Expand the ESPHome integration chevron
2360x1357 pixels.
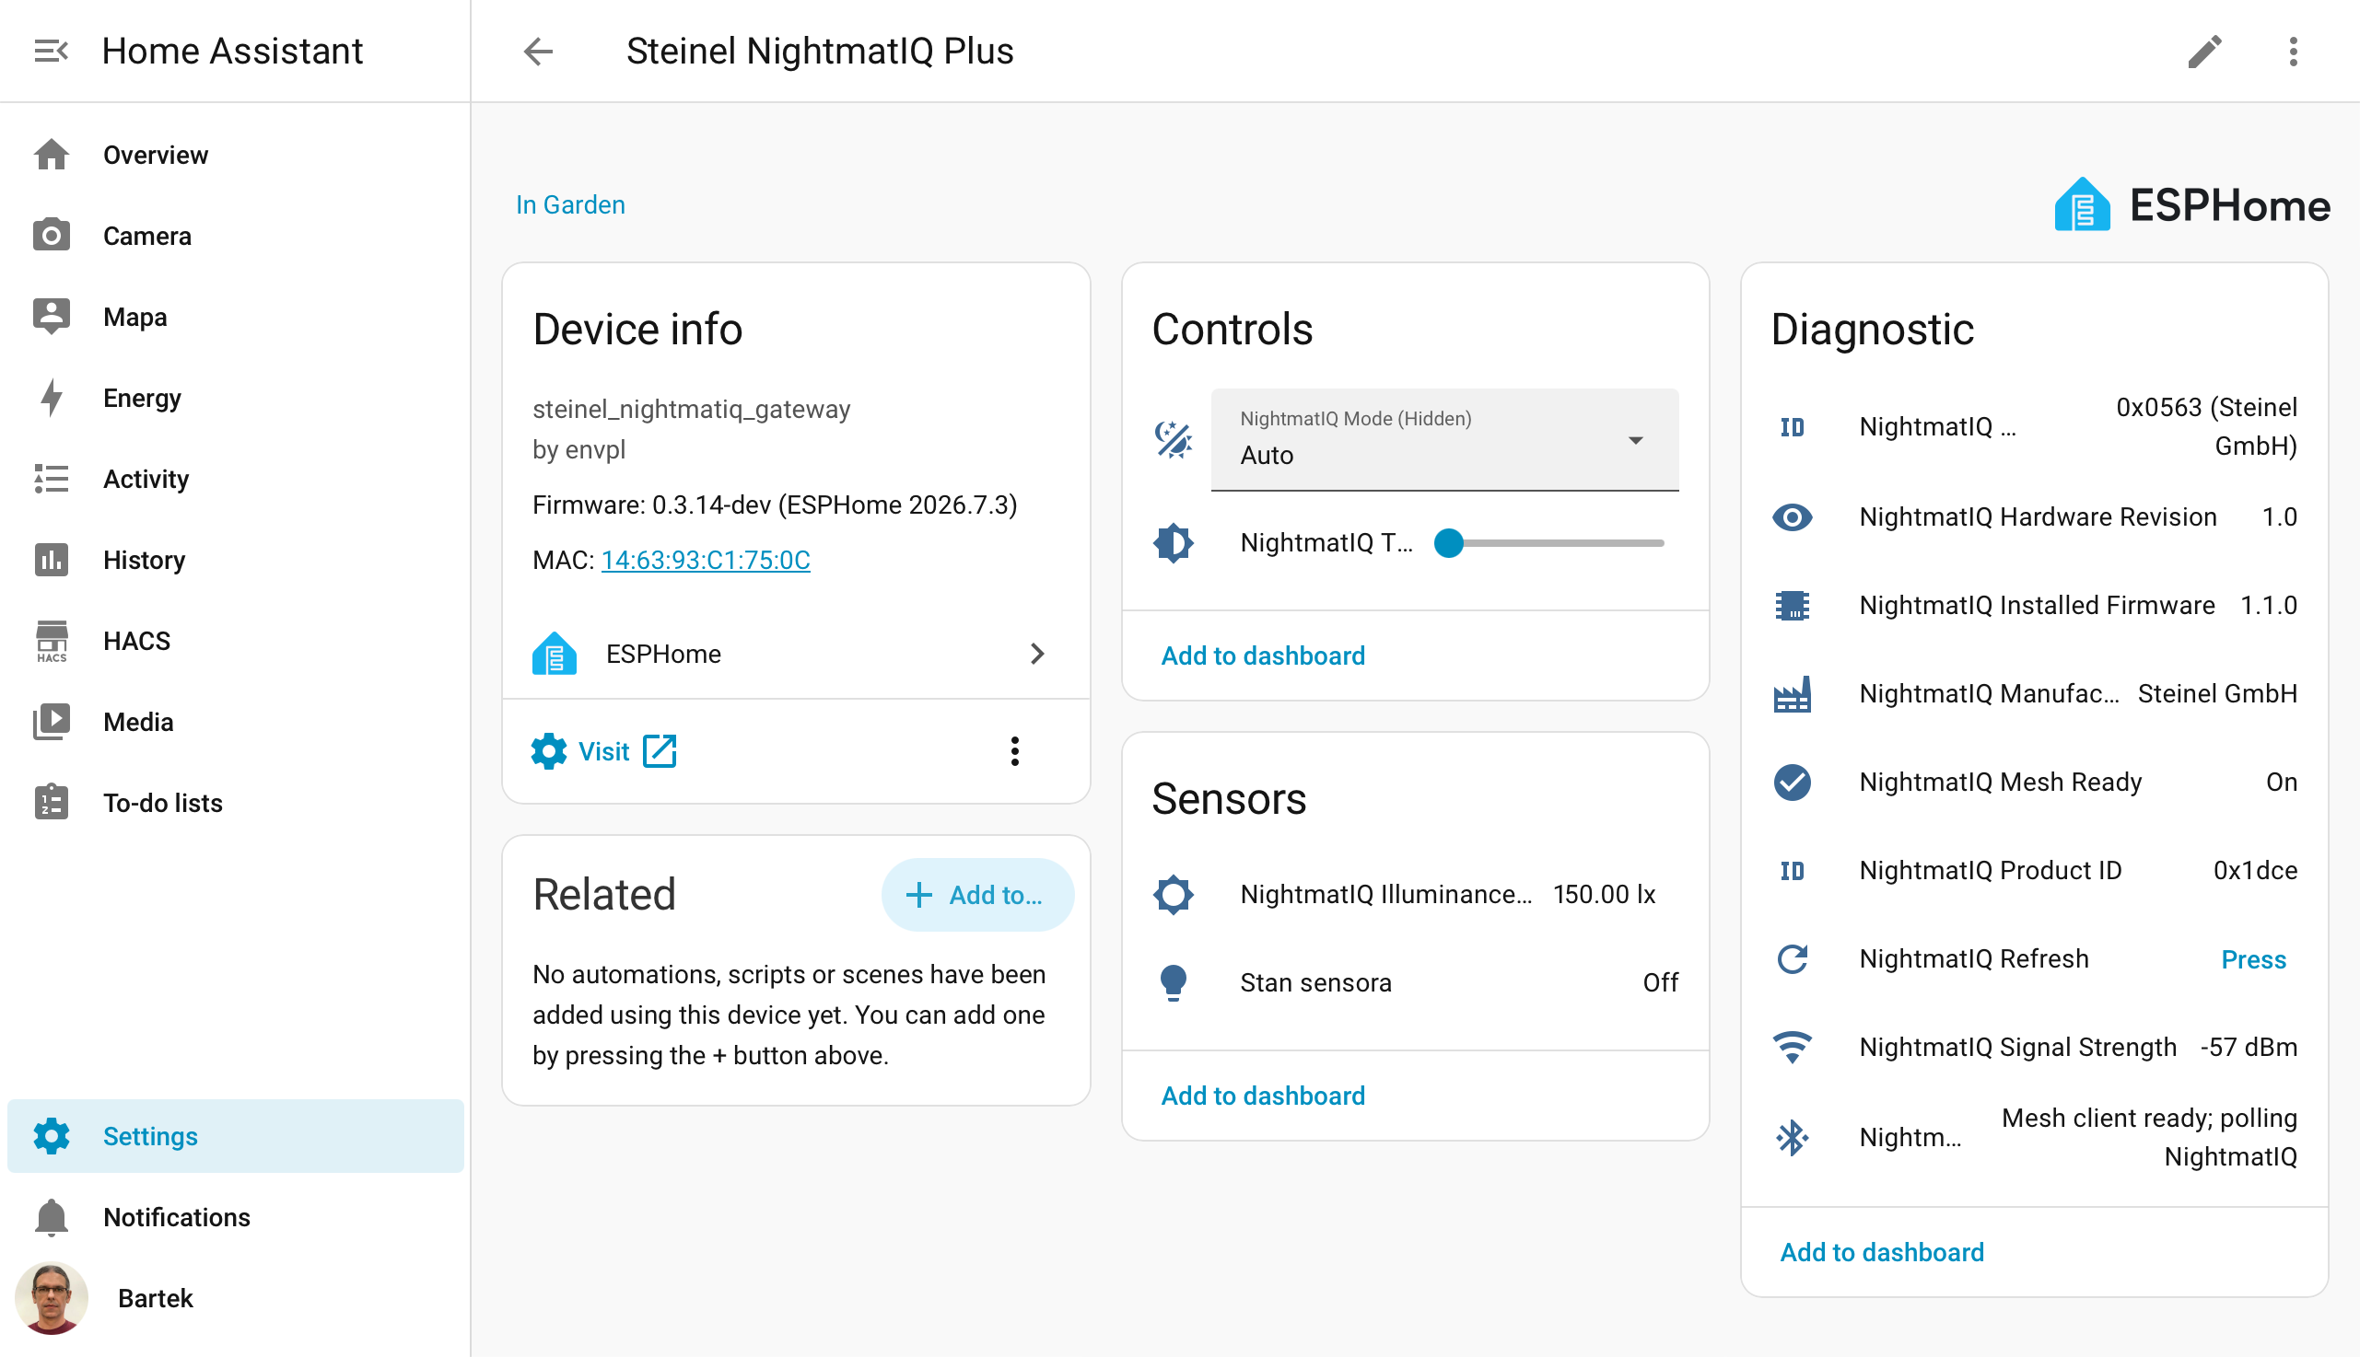[x=1037, y=655]
